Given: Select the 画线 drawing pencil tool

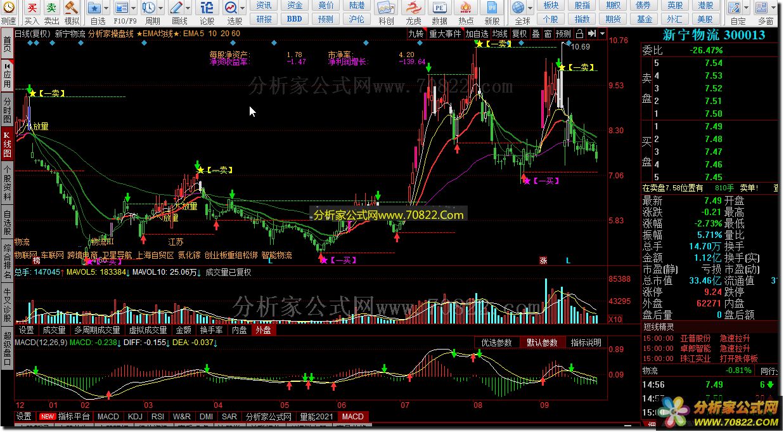Looking at the screenshot, I should [177, 8].
